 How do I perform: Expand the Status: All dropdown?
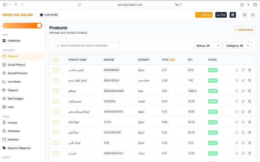pos(208,46)
